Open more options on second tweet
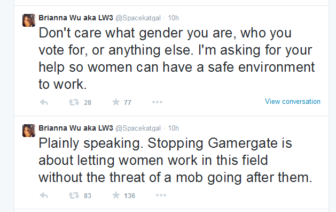 pyautogui.click(x=161, y=195)
